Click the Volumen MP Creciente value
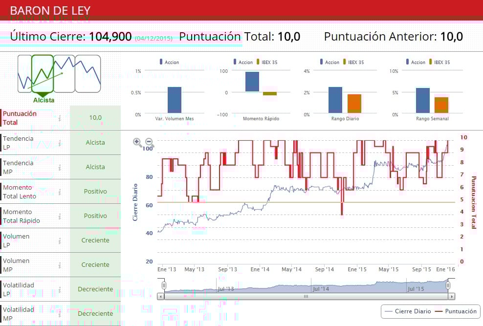 click(95, 265)
